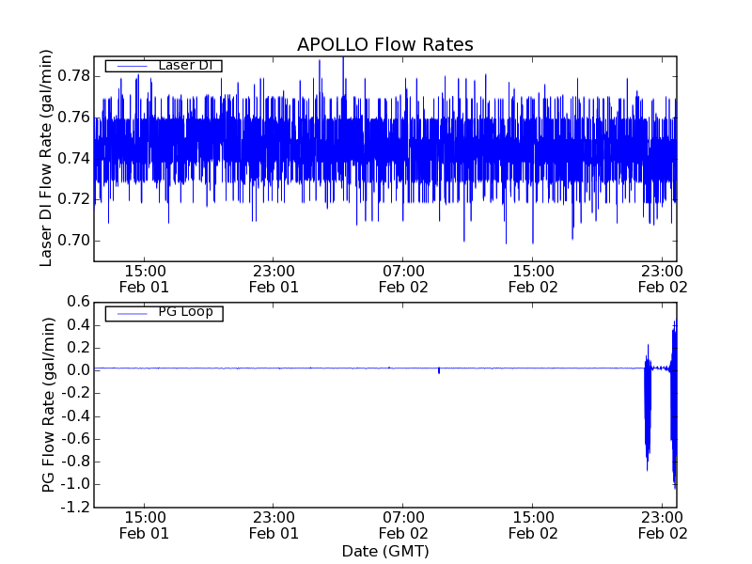
Task: Click '07:00 Feb 02' under the PG Loop plot
Action: (403, 525)
